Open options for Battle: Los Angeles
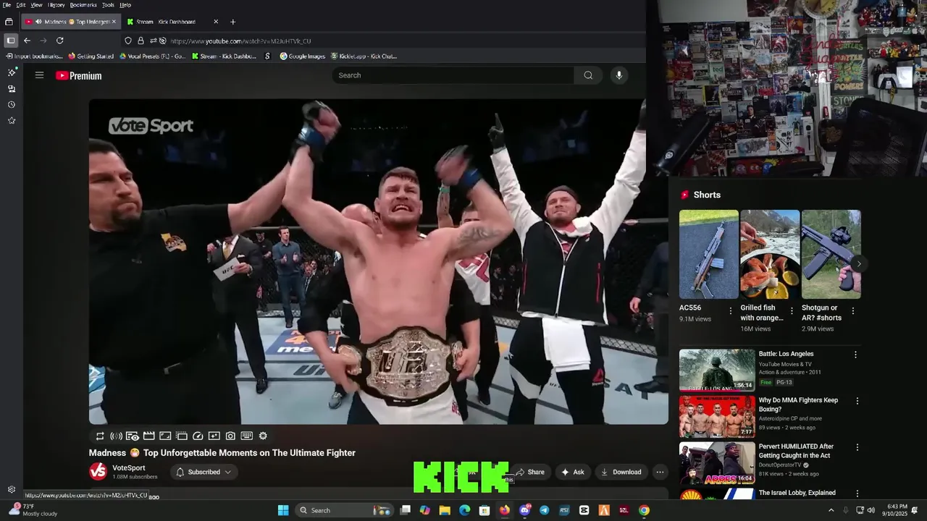Image resolution: width=927 pixels, height=521 pixels. (855, 355)
